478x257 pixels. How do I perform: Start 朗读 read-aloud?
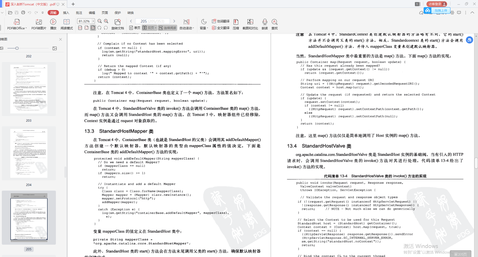click(264, 24)
